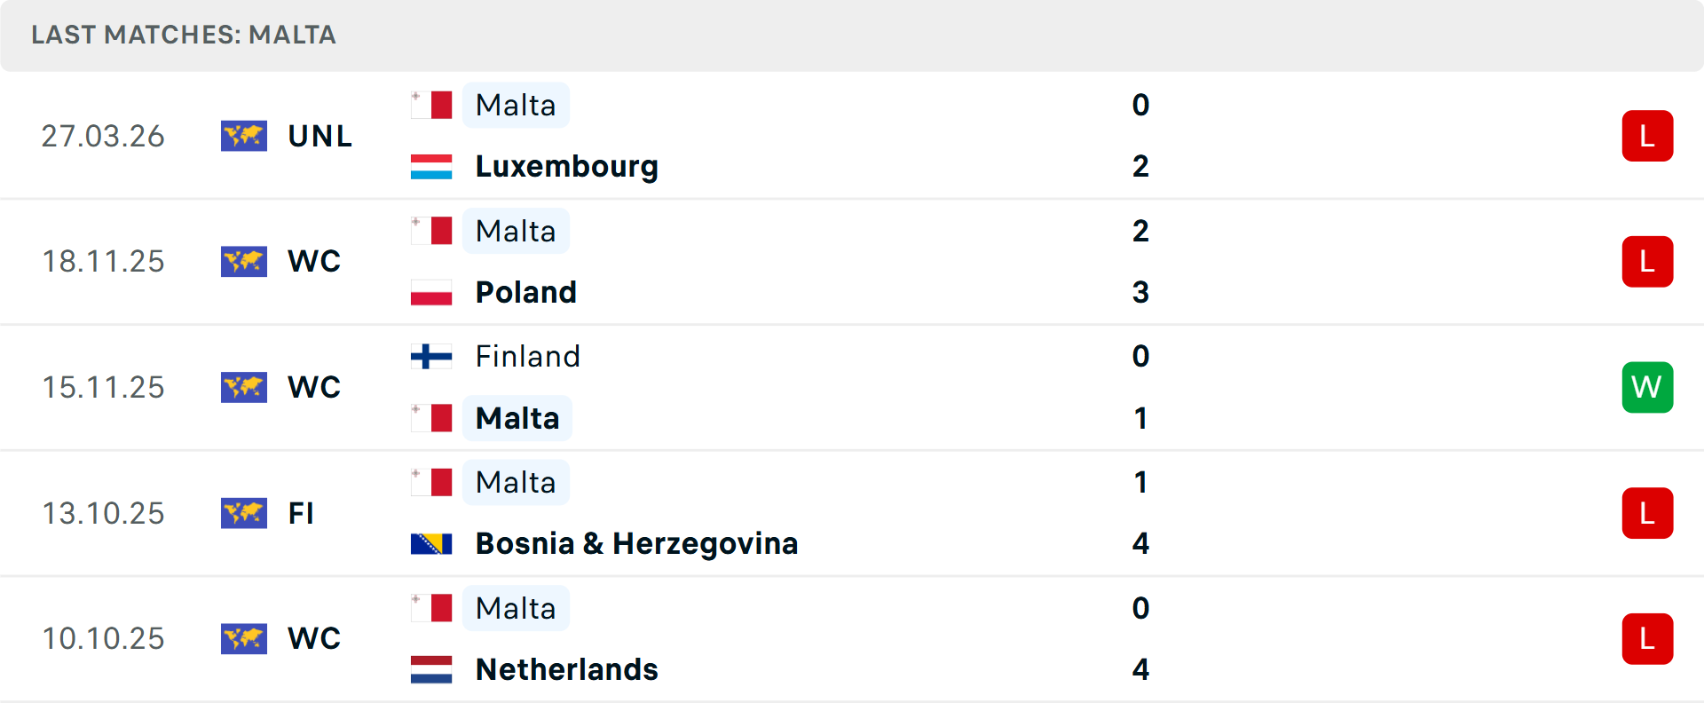
Task: Click the Netherlands flag icon
Action: click(431, 669)
